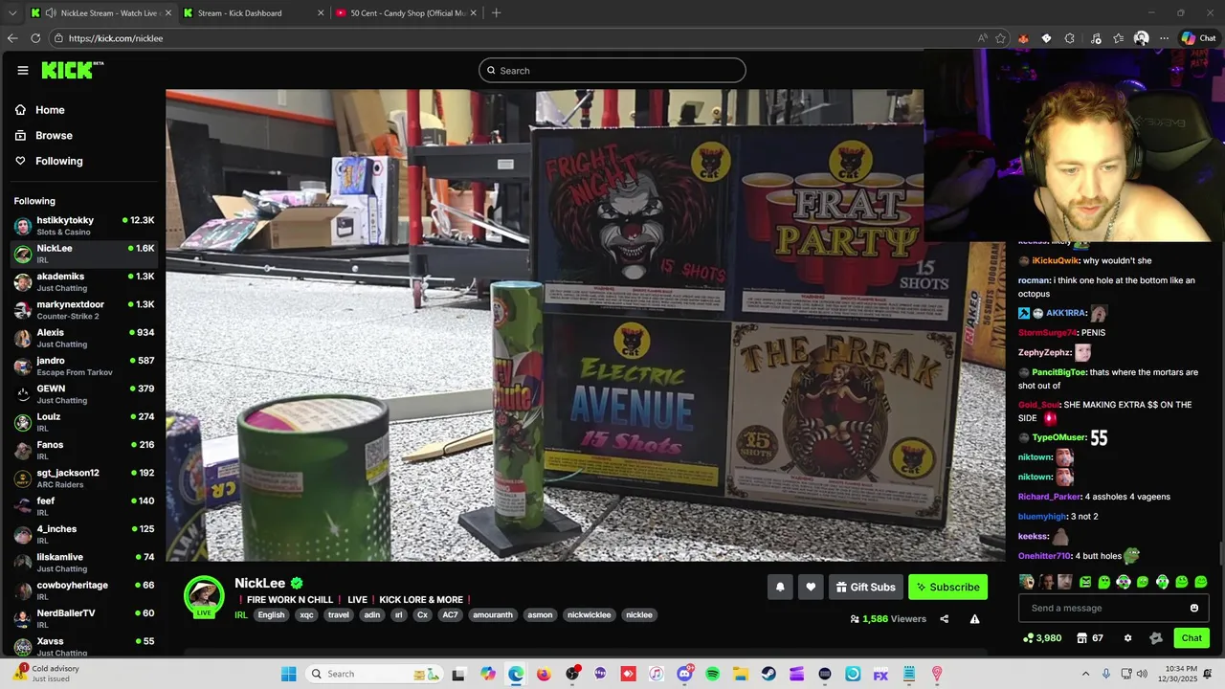Screen dimensions: 1225x689
Task: Open jandro channel in Following list
Action: pos(84,366)
